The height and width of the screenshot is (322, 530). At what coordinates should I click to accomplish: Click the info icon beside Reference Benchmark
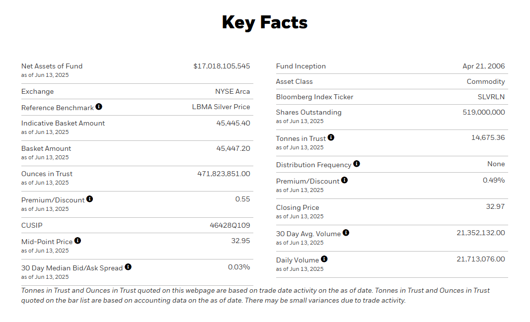(x=99, y=107)
